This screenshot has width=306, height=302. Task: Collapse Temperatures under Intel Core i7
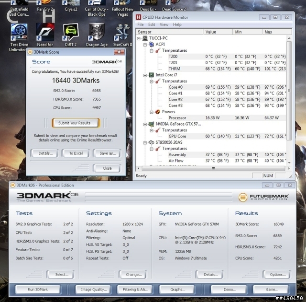(x=152, y=81)
